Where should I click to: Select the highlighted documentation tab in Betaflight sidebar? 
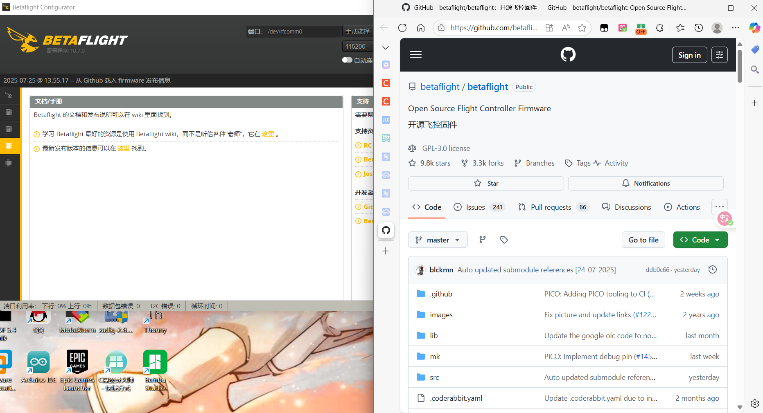9,146
